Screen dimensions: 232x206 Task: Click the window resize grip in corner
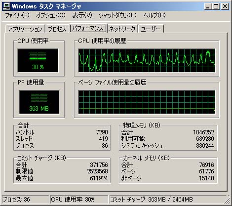pyautogui.click(x=228, y=201)
